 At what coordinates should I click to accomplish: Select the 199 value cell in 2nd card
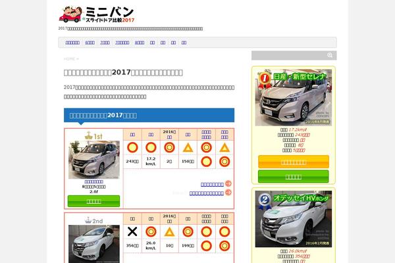(x=188, y=246)
